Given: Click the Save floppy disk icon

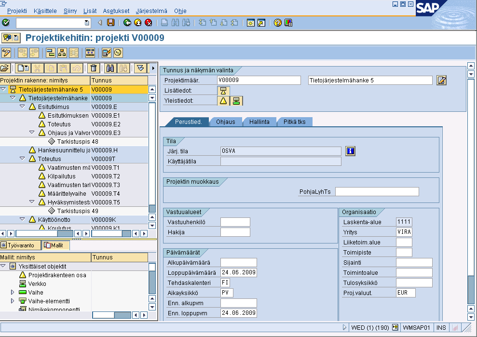Looking at the screenshot, I should pyautogui.click(x=111, y=23).
